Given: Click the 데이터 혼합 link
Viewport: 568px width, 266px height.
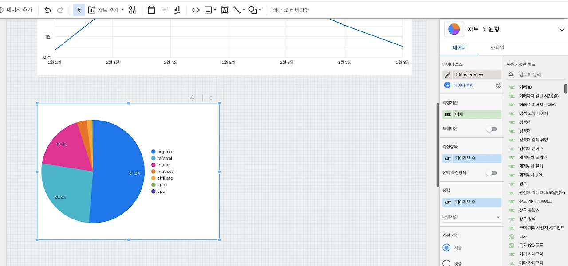Looking at the screenshot, I should click(463, 85).
